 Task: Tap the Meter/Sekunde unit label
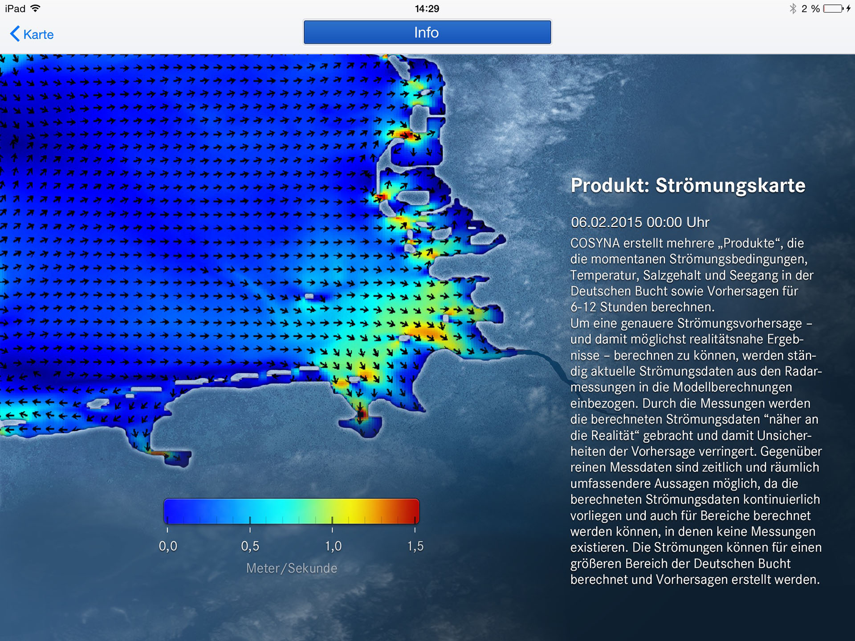(292, 568)
